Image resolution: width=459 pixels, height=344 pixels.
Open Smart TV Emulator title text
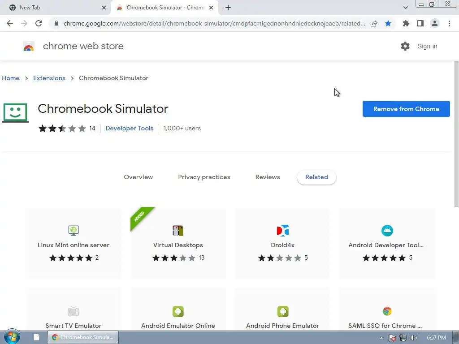[x=74, y=326]
